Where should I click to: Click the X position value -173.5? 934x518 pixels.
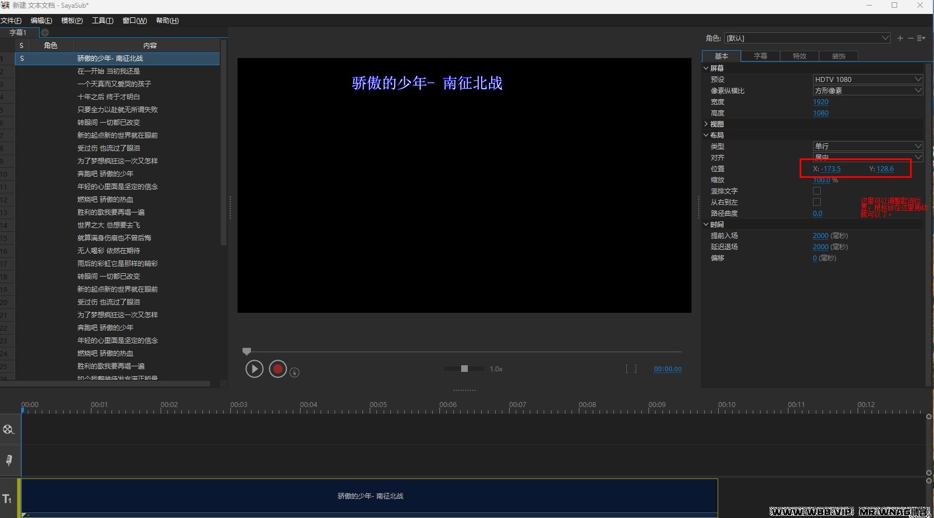click(831, 168)
